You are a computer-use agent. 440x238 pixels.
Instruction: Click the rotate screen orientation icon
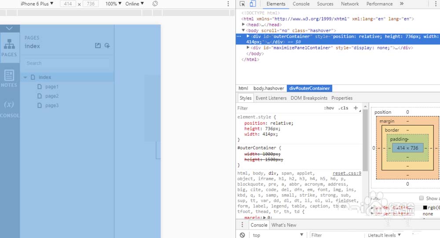155,4
